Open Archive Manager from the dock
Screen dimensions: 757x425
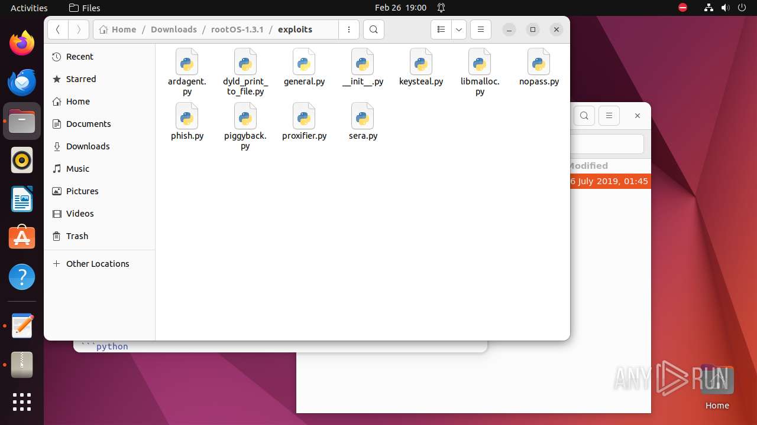[22, 365]
